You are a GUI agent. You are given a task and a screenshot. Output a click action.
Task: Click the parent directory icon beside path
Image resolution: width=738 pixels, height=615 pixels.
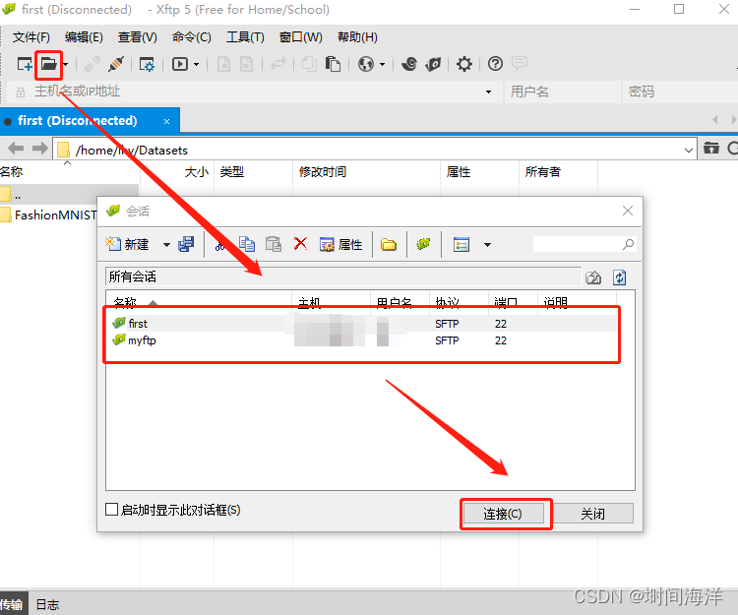pyautogui.click(x=711, y=149)
